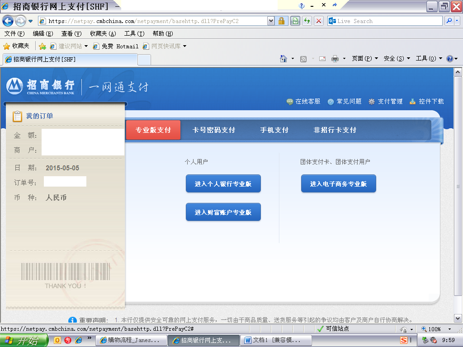Click the currency value 人民币
This screenshot has width=463, height=347.
pos(56,197)
